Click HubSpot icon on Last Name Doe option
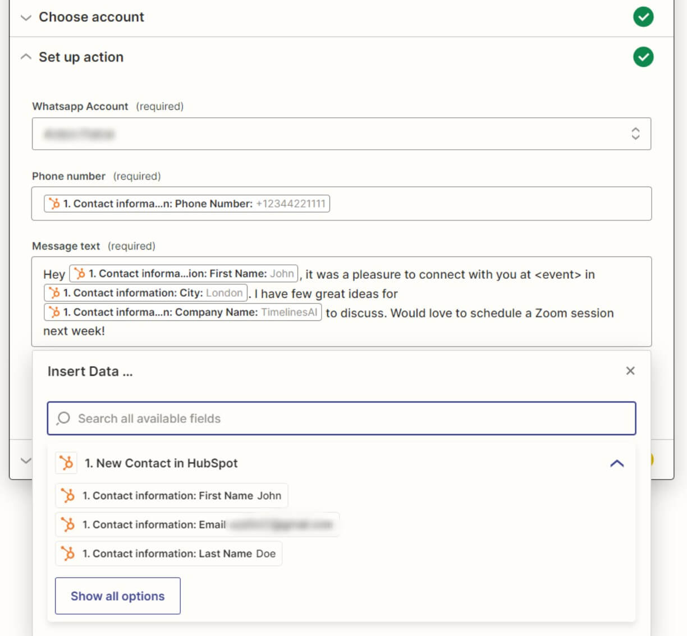 (68, 554)
